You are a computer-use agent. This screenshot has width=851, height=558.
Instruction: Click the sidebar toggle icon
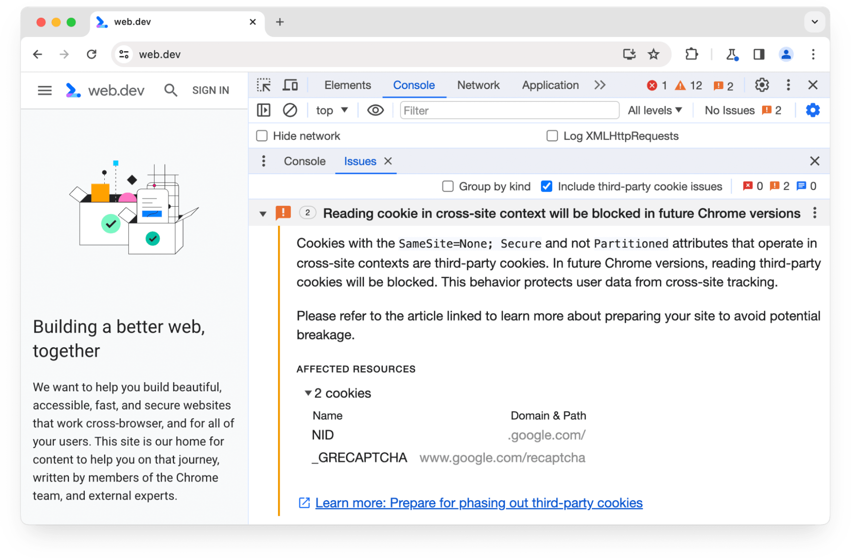(264, 111)
